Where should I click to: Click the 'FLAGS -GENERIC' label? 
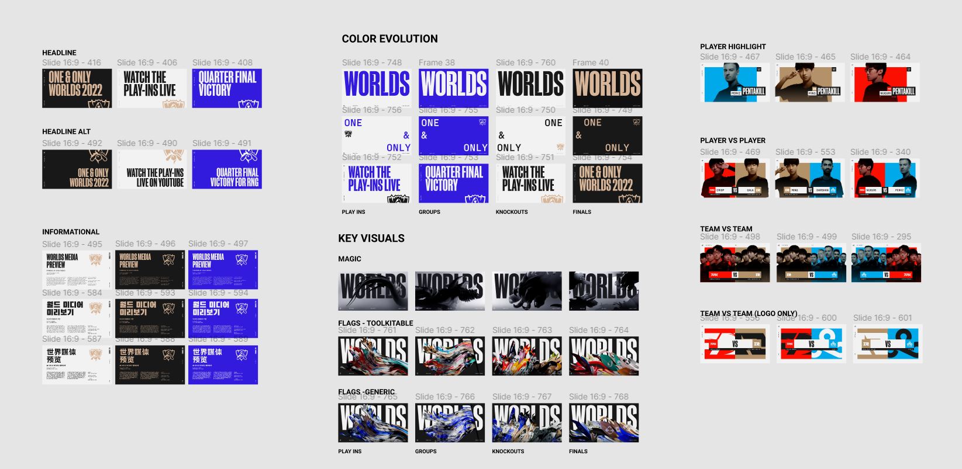(367, 392)
